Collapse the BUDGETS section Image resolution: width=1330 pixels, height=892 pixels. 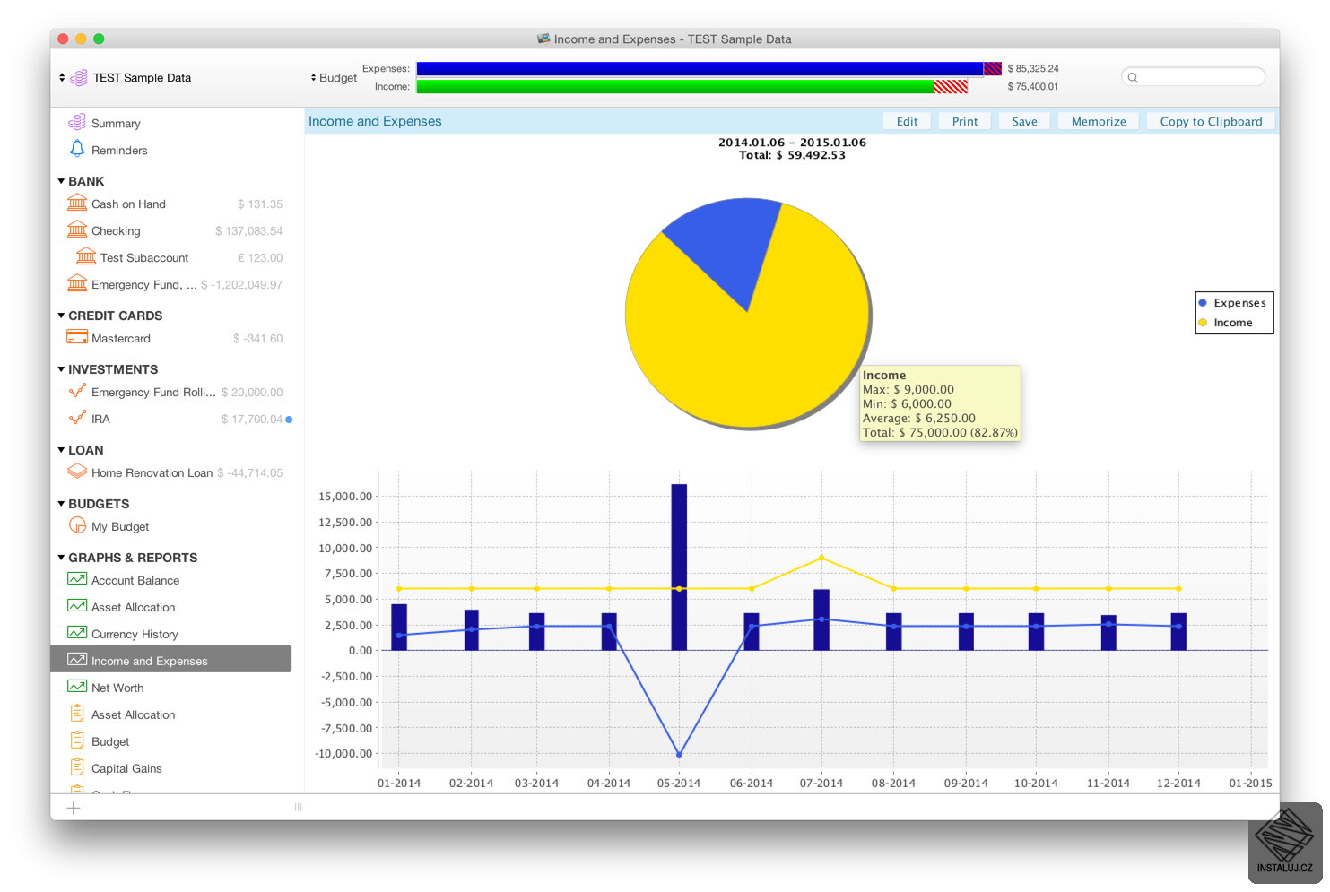(61, 504)
